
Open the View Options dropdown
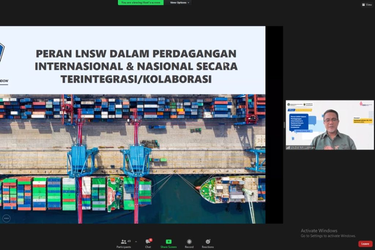point(179,3)
